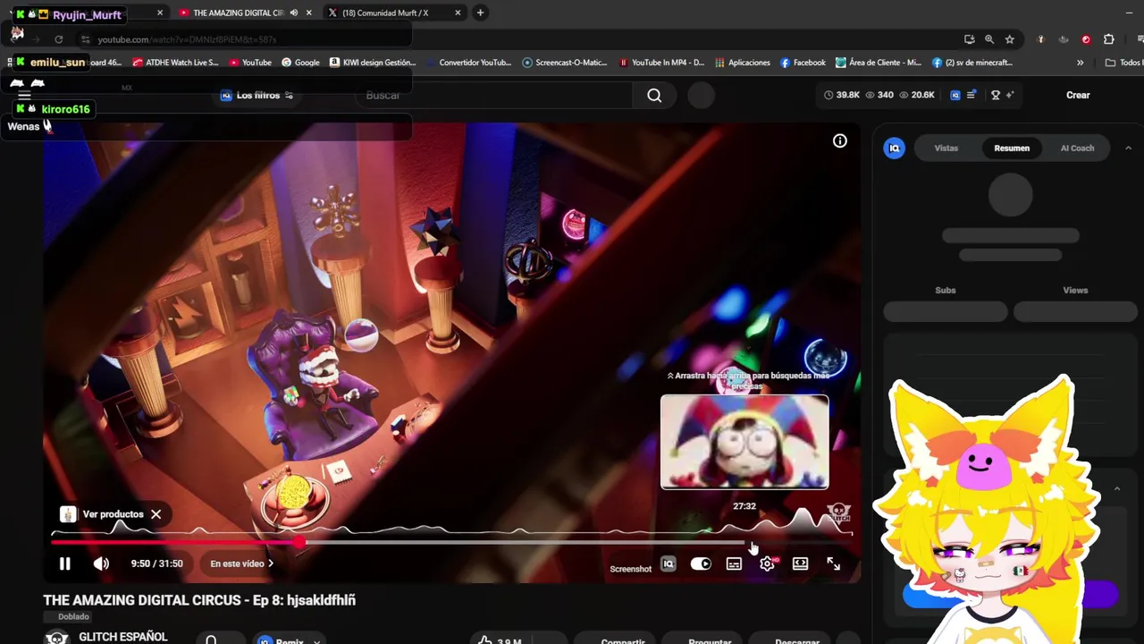Open the Extensions puzzle icon

point(1109,39)
